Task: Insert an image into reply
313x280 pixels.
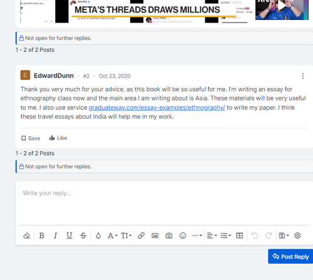Action: 155,236
